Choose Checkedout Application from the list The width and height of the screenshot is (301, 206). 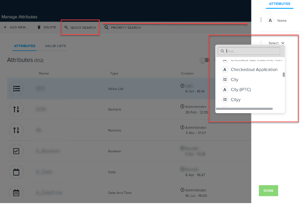pos(254,69)
